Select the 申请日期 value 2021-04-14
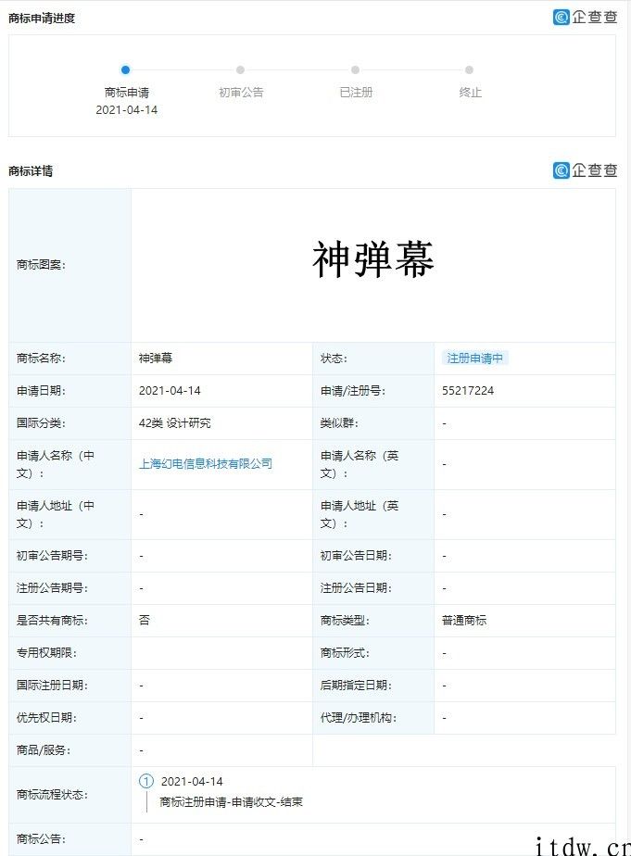Image resolution: width=631 pixels, height=856 pixels. coord(170,391)
